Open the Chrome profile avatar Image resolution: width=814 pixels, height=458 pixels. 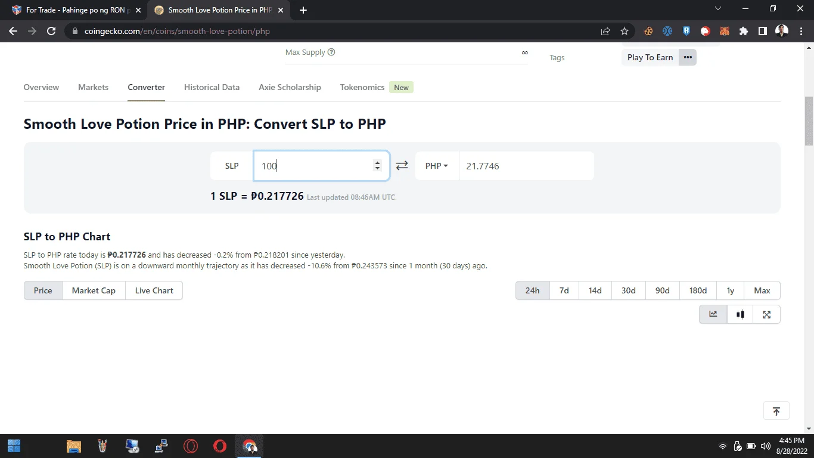(782, 31)
